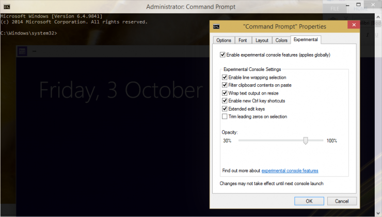Enable Trim leading zeros on selection
Screen dimensions: 382x217
pyautogui.click(x=225, y=117)
